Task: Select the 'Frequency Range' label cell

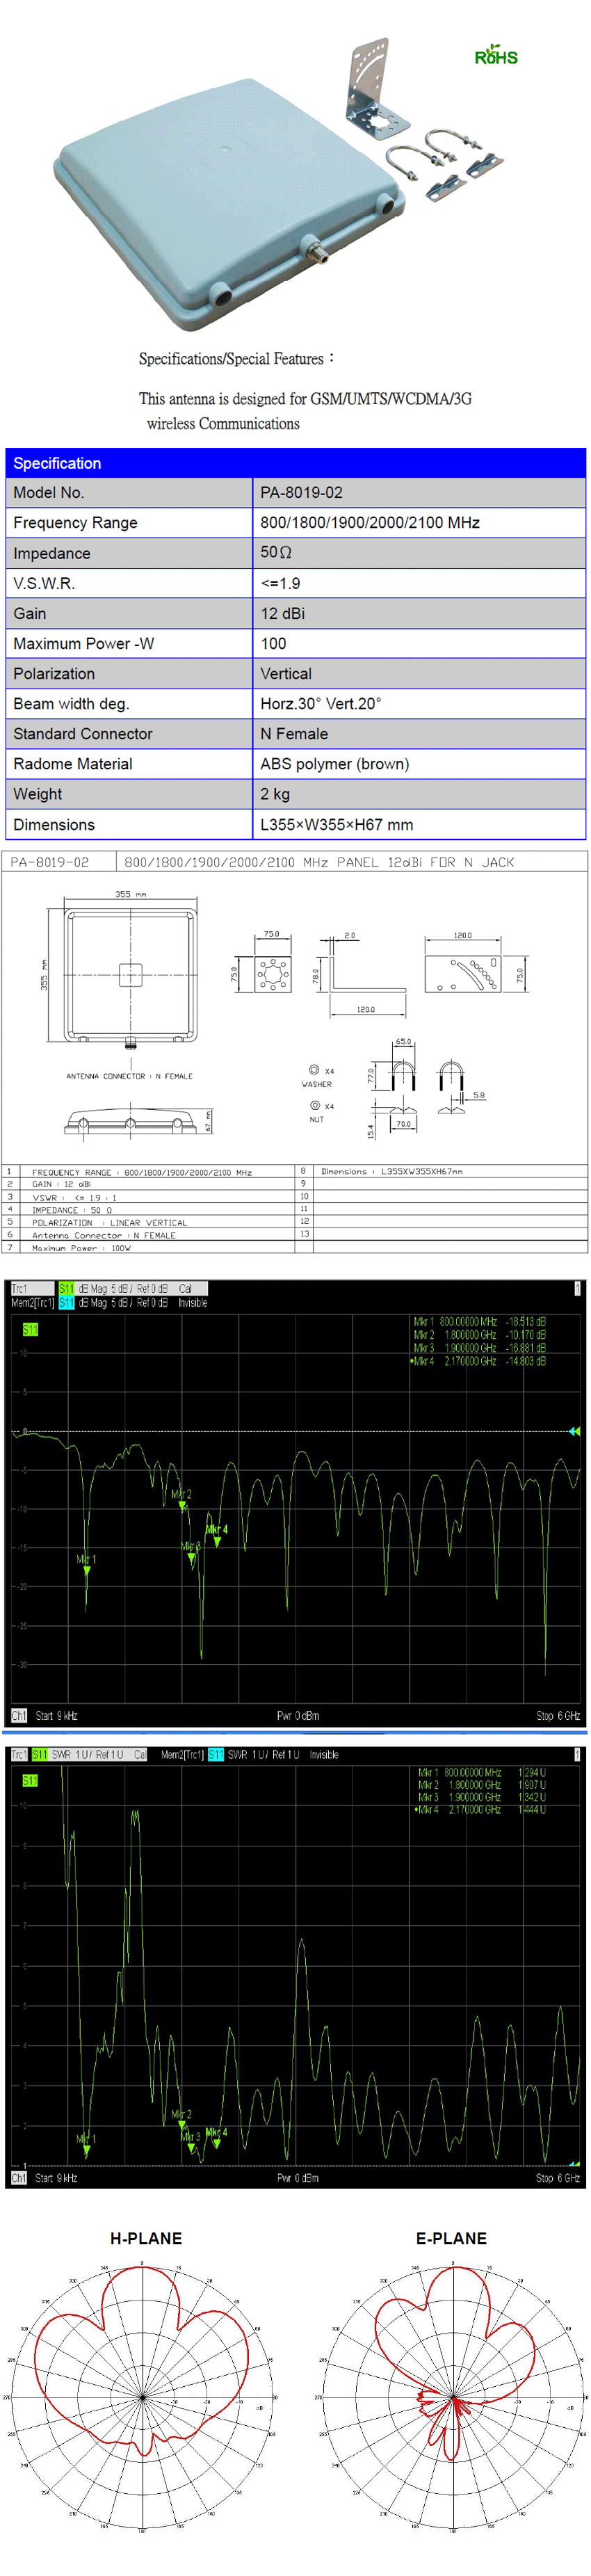Action: coord(129,523)
